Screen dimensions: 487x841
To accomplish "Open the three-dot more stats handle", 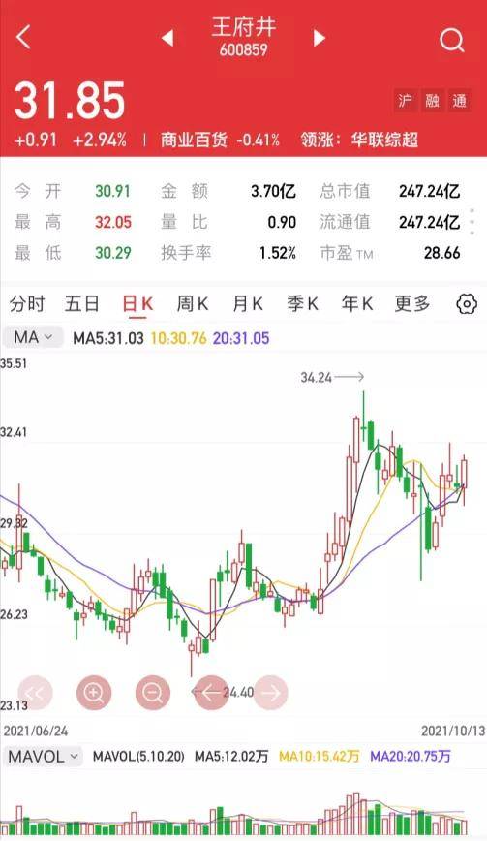I will 472,222.
